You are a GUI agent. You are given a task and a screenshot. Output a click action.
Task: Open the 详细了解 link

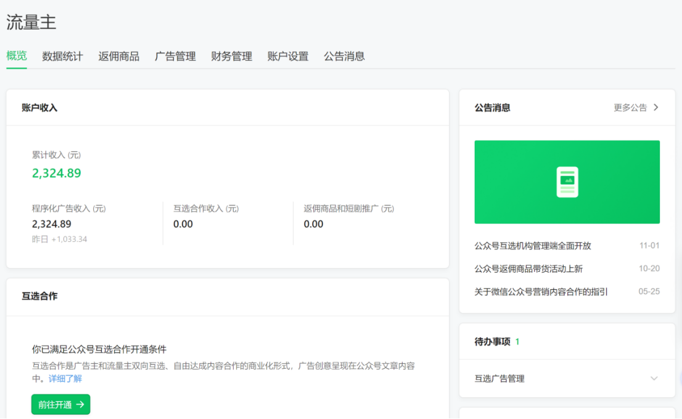[x=65, y=378]
